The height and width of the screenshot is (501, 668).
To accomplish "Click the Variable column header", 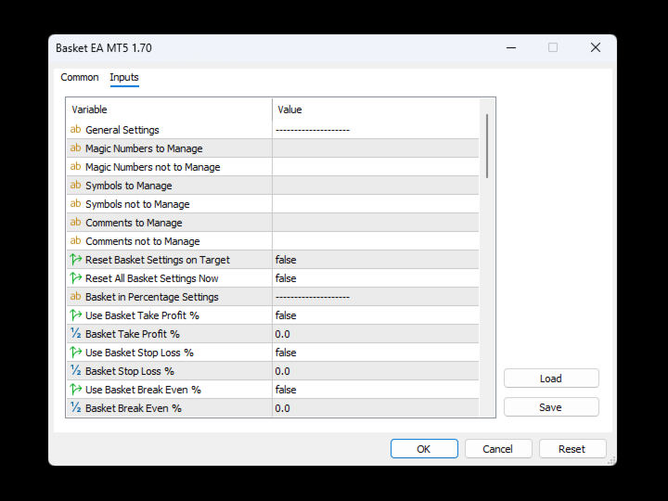I will 170,109.
